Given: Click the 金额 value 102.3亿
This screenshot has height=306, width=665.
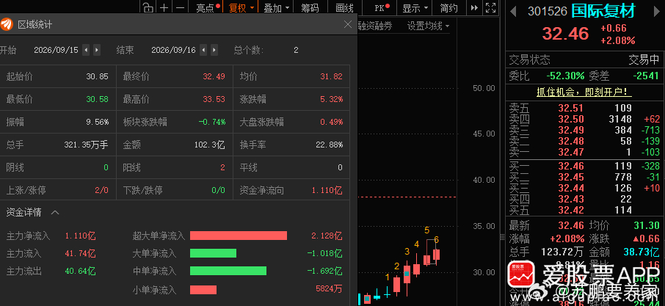Looking at the screenshot, I should click(x=209, y=145).
